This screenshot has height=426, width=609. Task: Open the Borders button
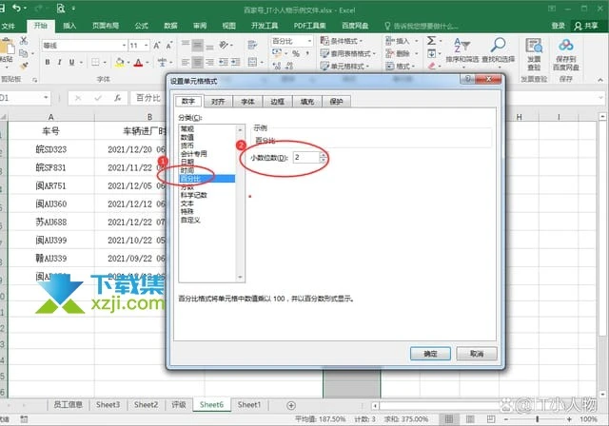coord(95,62)
